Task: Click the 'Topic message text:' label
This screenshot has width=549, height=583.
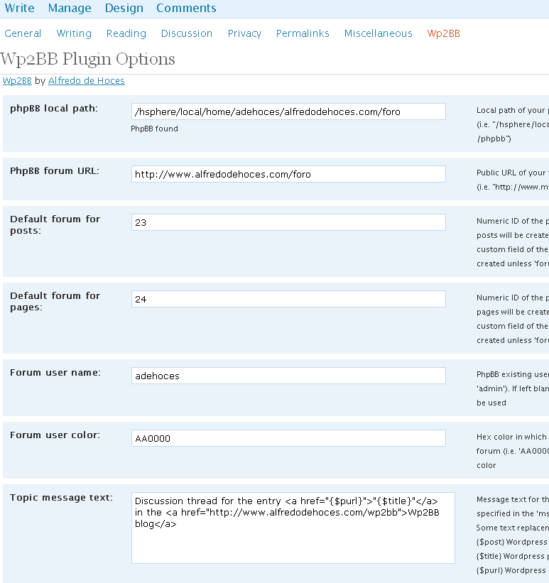Action: (61, 498)
